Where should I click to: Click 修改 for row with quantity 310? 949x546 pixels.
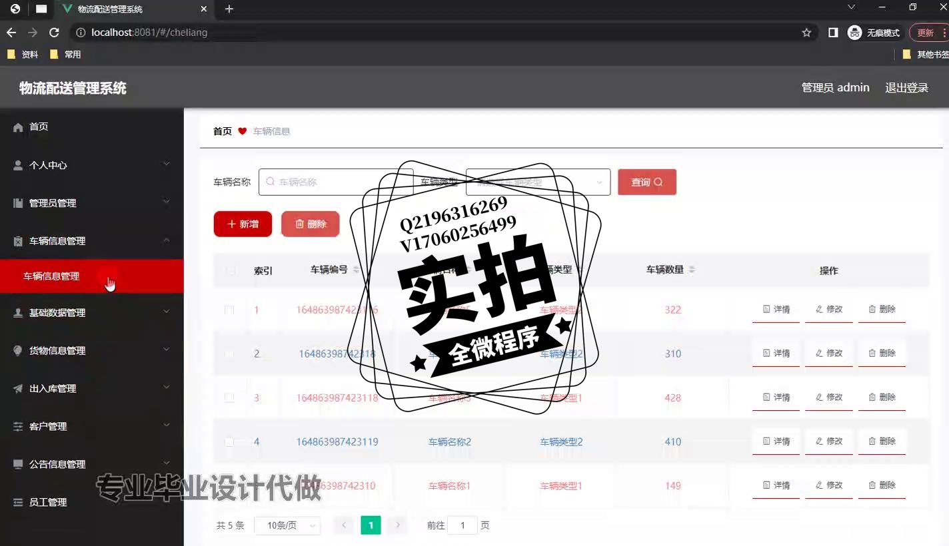coord(829,354)
